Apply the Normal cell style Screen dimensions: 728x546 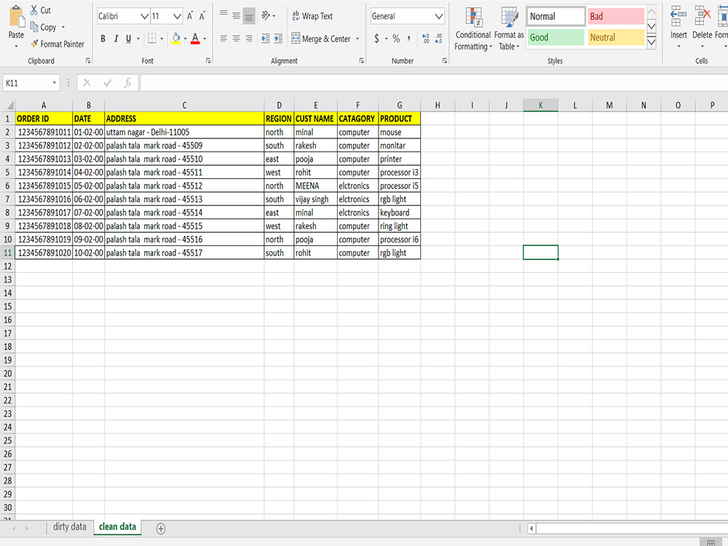(x=555, y=16)
